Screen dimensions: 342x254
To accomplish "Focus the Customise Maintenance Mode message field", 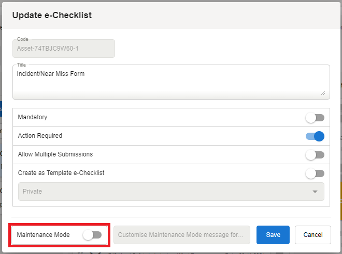I will pyautogui.click(x=181, y=235).
